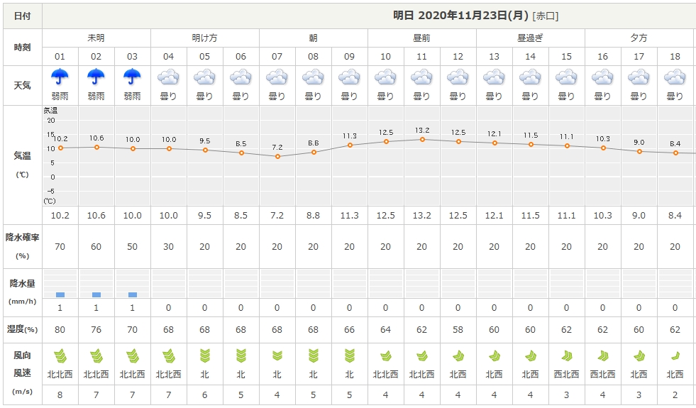The width and height of the screenshot is (696, 408).
Task: Click the cloudy icon for 04 o'clock
Action: pos(168,77)
